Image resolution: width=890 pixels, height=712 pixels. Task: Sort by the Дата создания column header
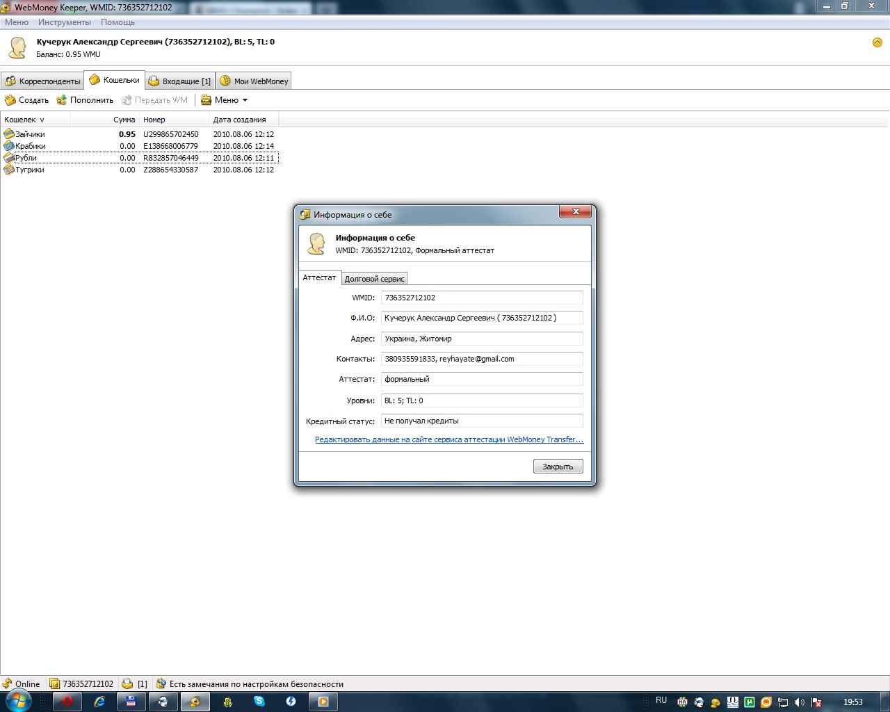(x=243, y=120)
